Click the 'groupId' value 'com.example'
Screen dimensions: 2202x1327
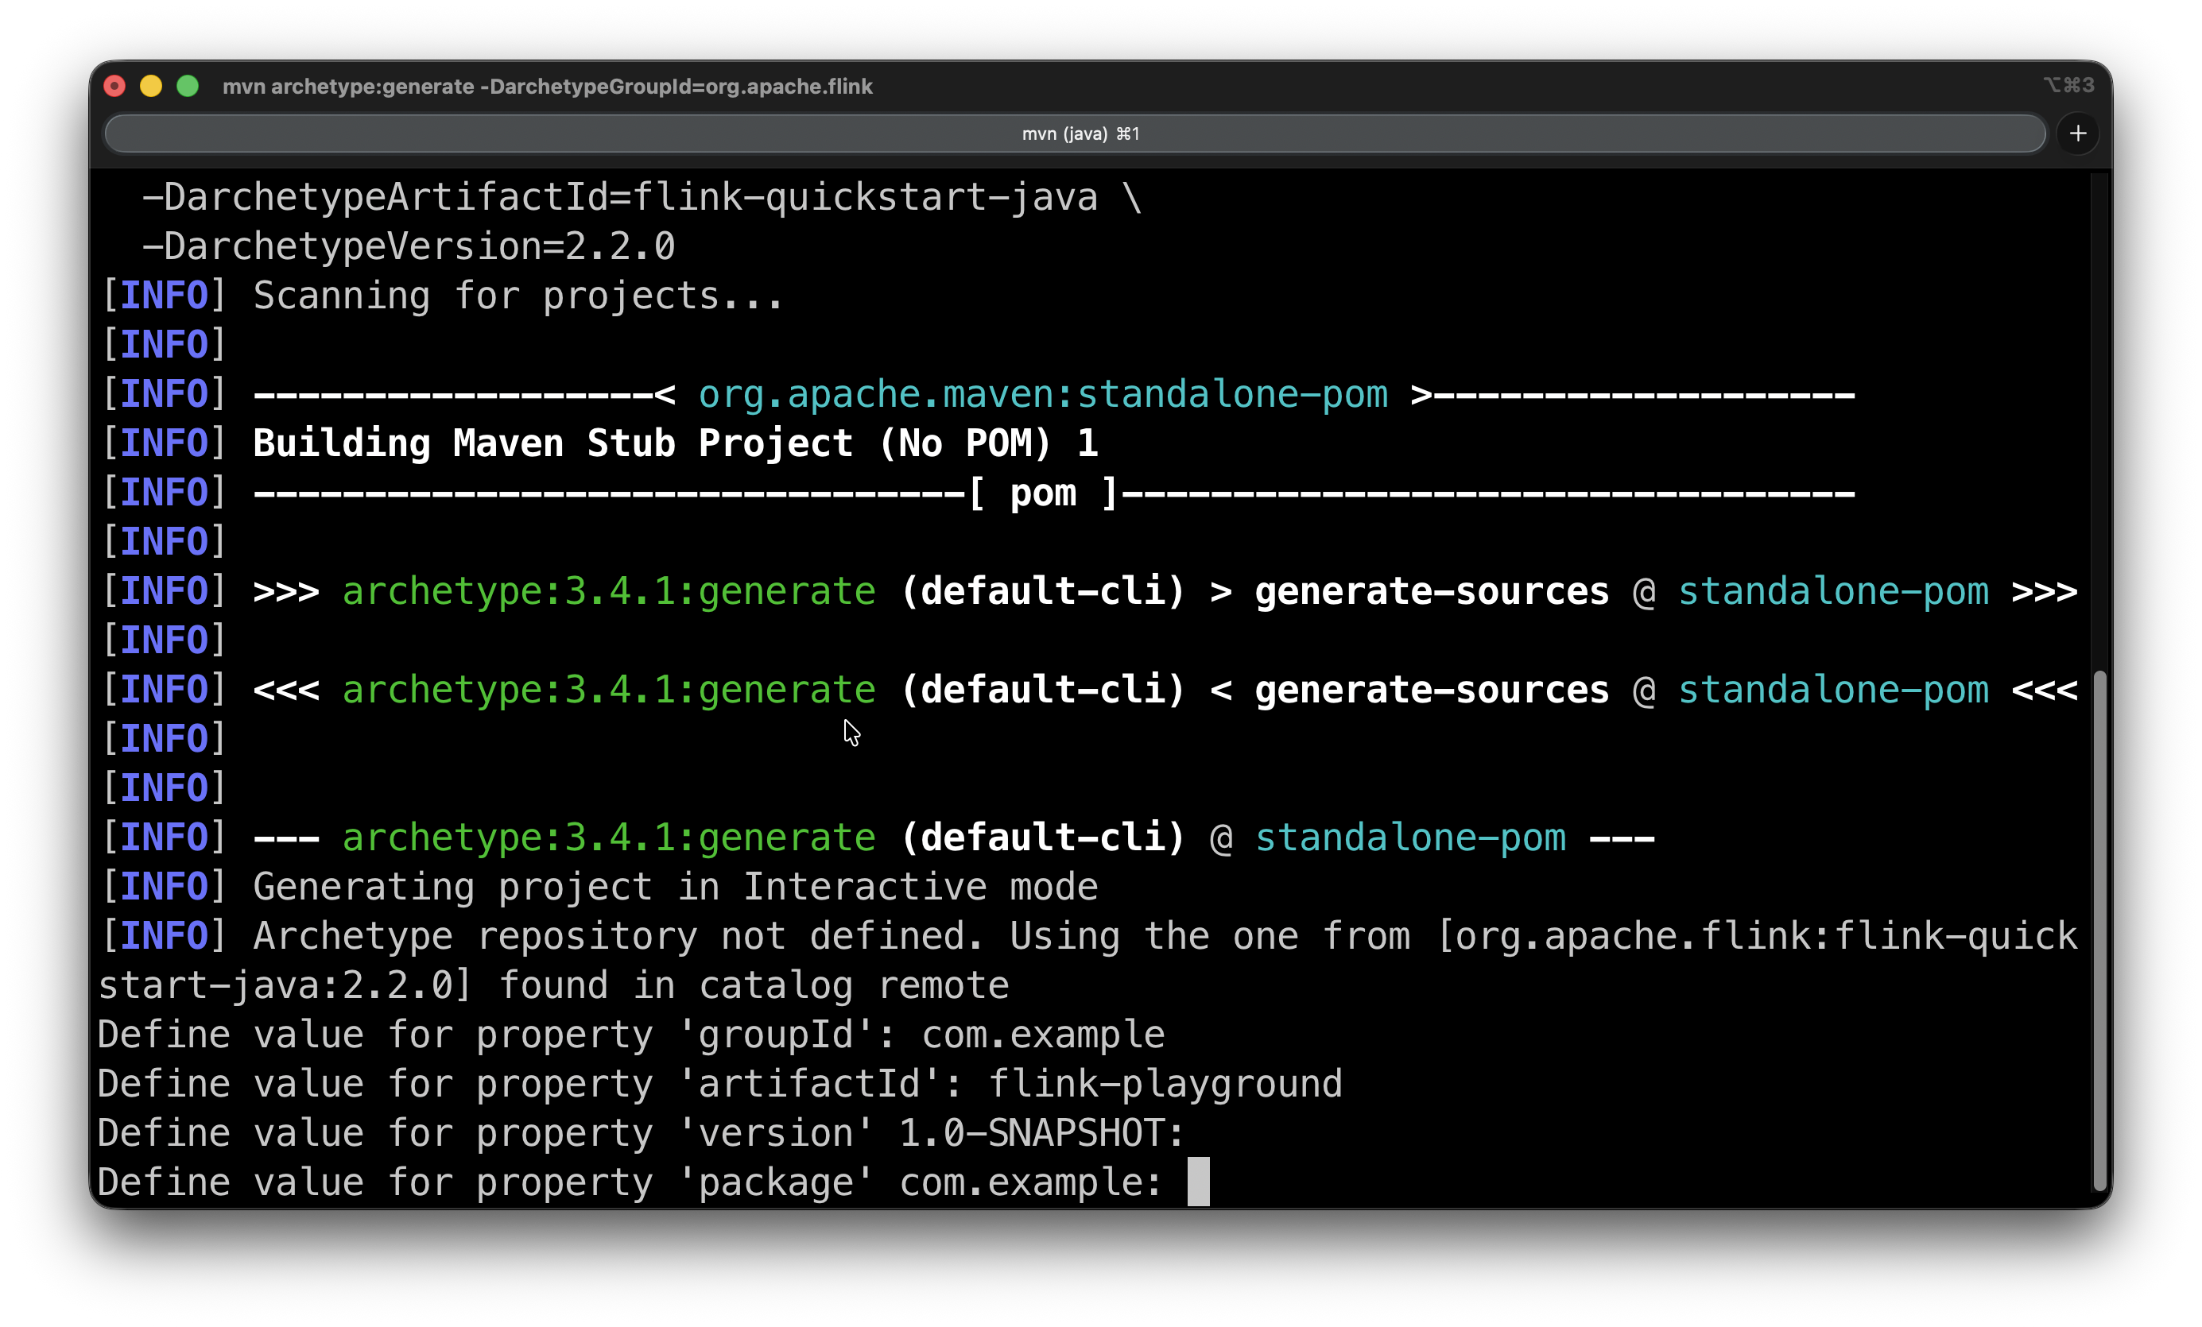[1043, 1035]
